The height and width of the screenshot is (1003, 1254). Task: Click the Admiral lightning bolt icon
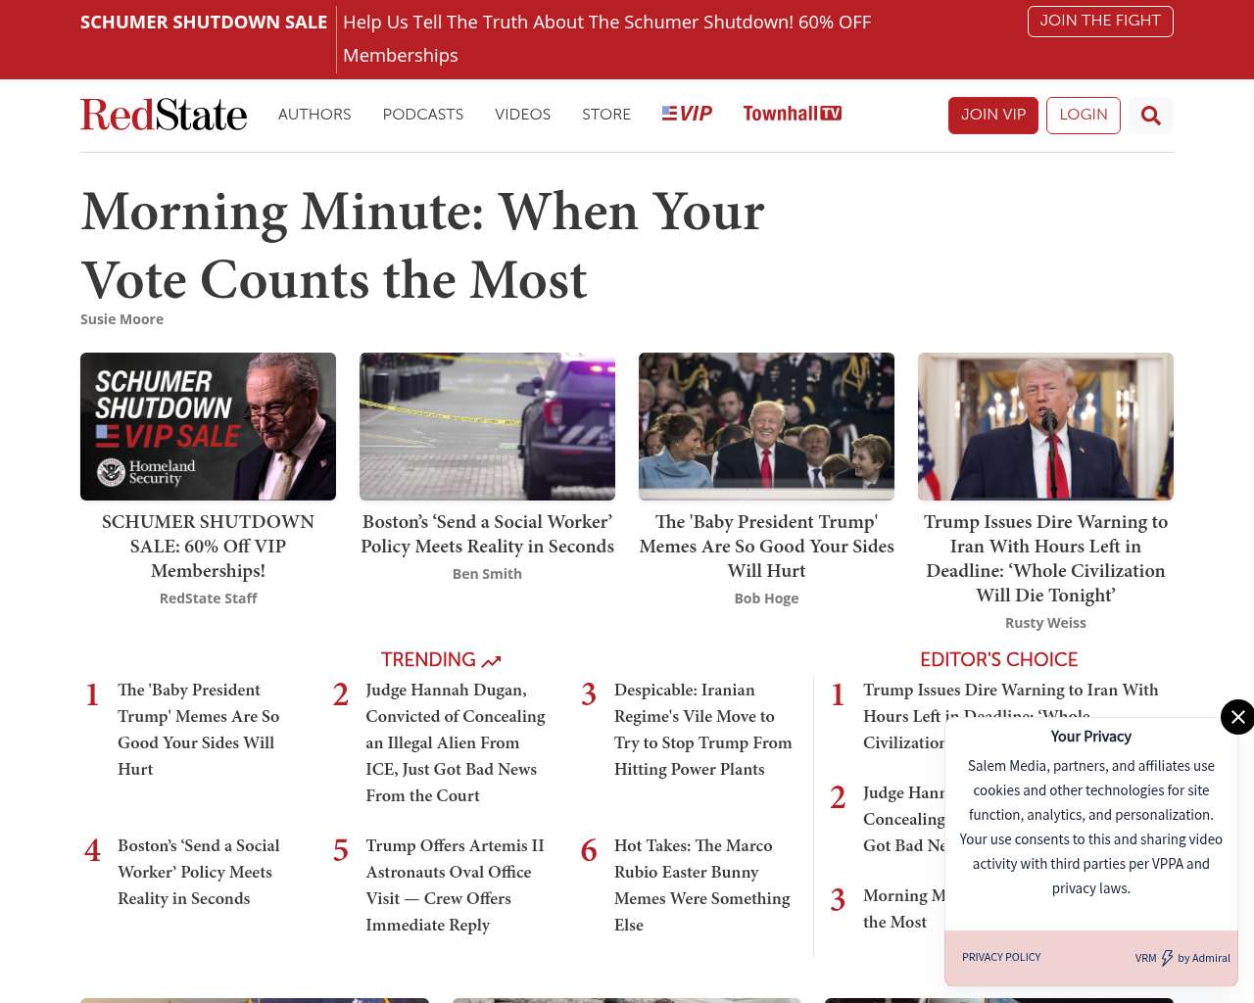tap(1167, 958)
